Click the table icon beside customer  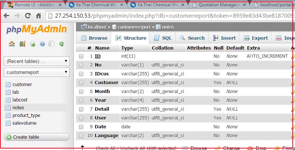tap(8, 85)
